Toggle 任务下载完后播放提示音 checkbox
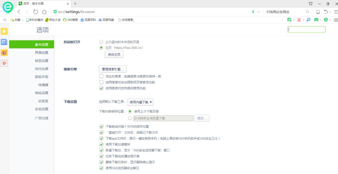Viewport: 338px width, 174px height. (101, 156)
